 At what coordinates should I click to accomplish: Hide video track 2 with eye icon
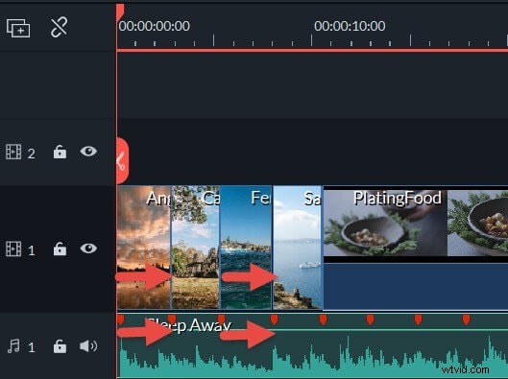(x=88, y=152)
